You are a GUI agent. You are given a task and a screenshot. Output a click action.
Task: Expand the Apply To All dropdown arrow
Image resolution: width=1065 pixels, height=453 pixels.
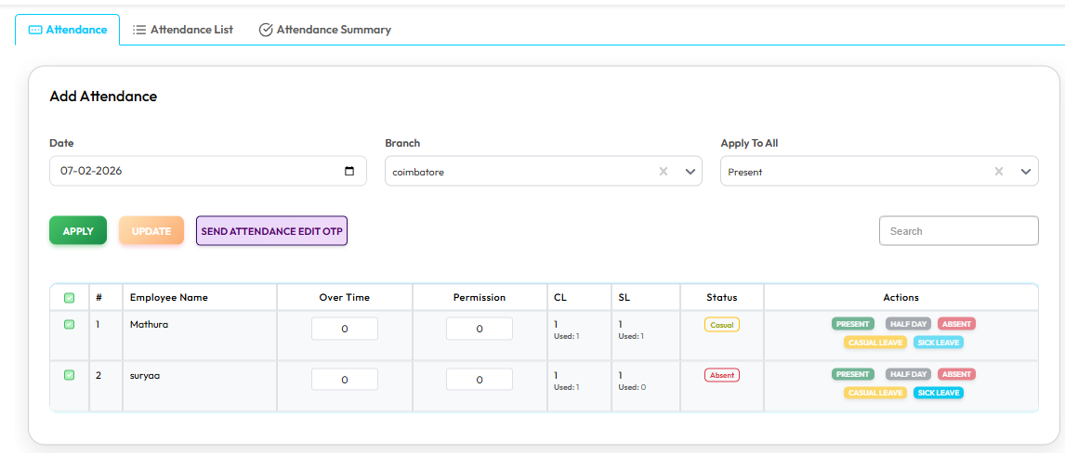tap(1026, 172)
